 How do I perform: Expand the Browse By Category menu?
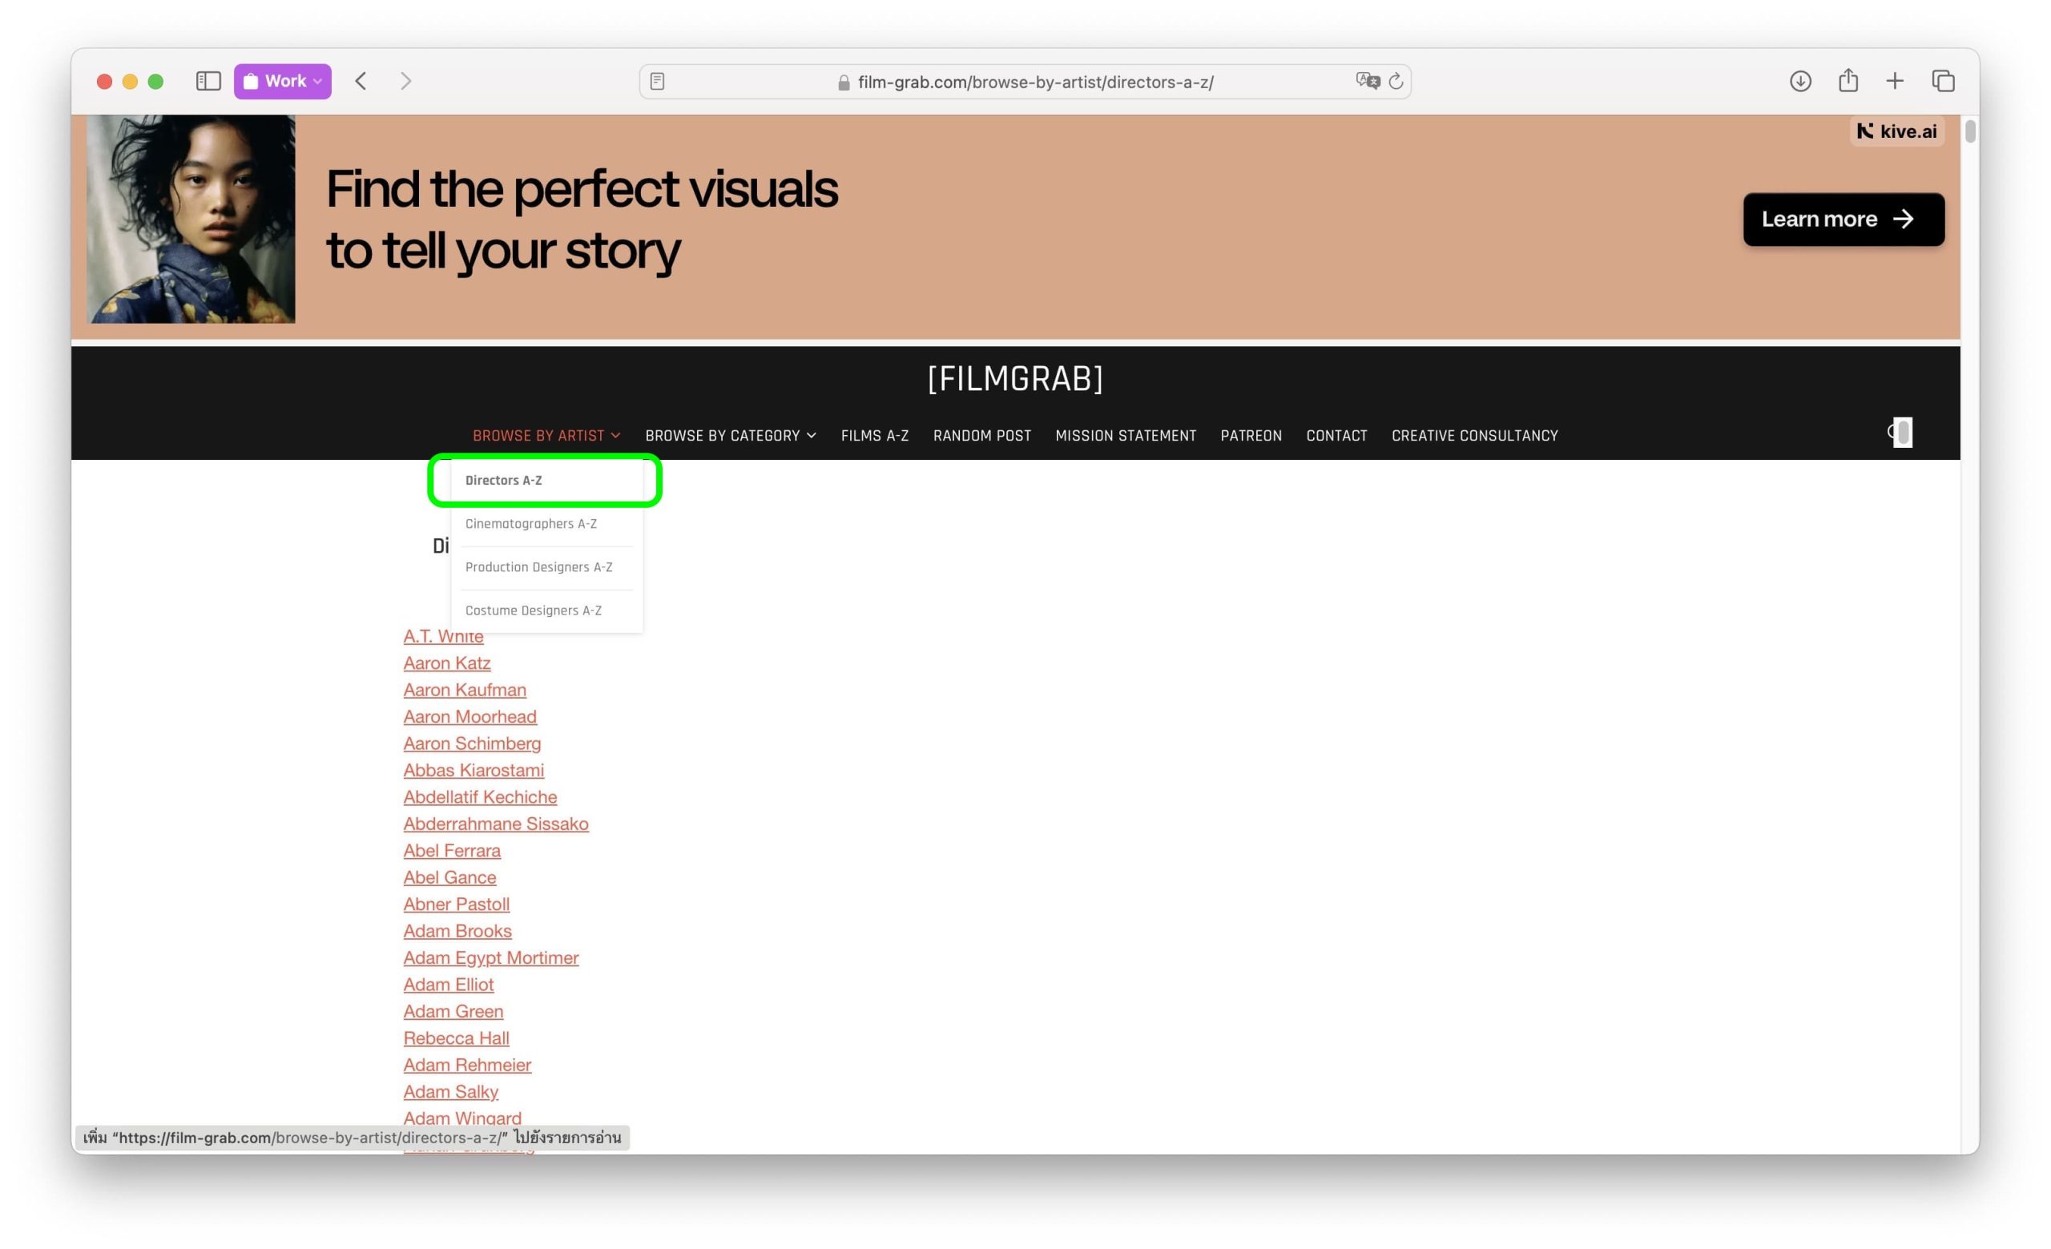(x=730, y=435)
